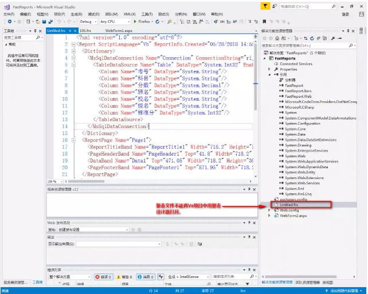Image resolution: width=368 pixels, height=294 pixels.
Task: Open the Edit (E) menu
Action: click(25, 14)
